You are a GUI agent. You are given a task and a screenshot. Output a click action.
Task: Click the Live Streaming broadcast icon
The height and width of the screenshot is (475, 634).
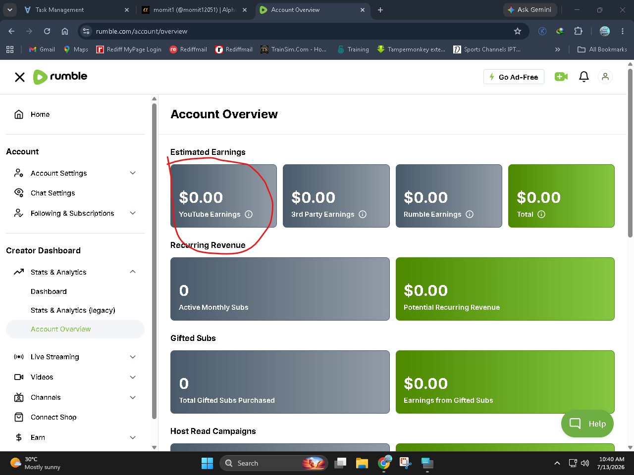pyautogui.click(x=19, y=357)
